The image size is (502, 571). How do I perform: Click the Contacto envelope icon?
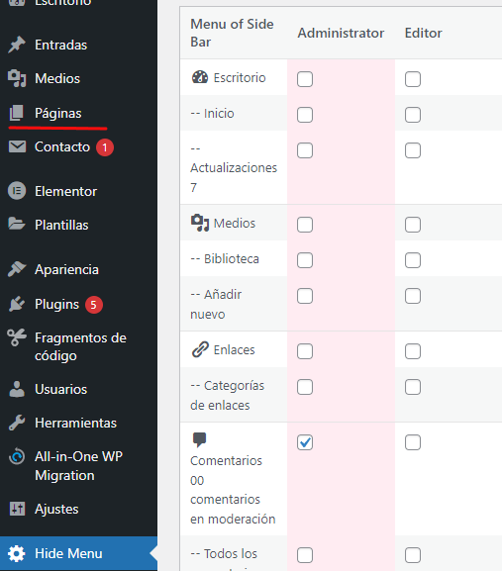coord(17,146)
